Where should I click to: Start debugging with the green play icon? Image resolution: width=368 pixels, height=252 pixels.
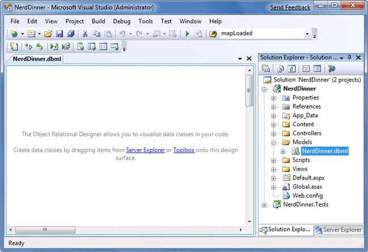tap(187, 34)
